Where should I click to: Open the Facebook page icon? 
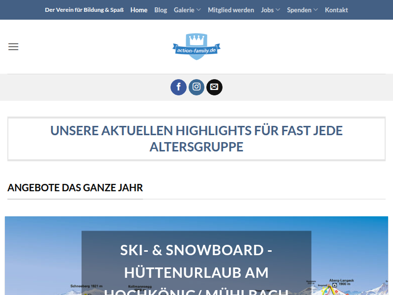(178, 87)
